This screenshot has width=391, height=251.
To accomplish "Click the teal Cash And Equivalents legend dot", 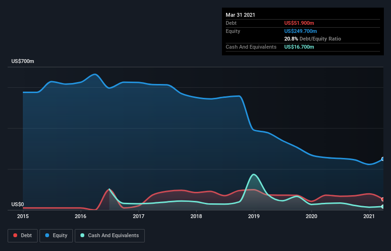I will 82,235.
